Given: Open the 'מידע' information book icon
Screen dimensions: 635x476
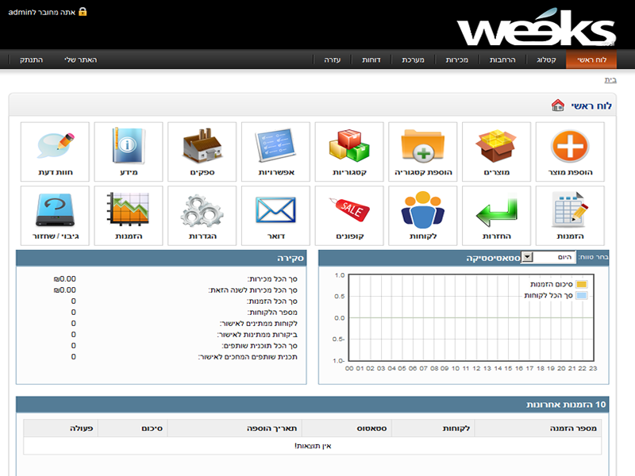Looking at the screenshot, I should coord(129,147).
